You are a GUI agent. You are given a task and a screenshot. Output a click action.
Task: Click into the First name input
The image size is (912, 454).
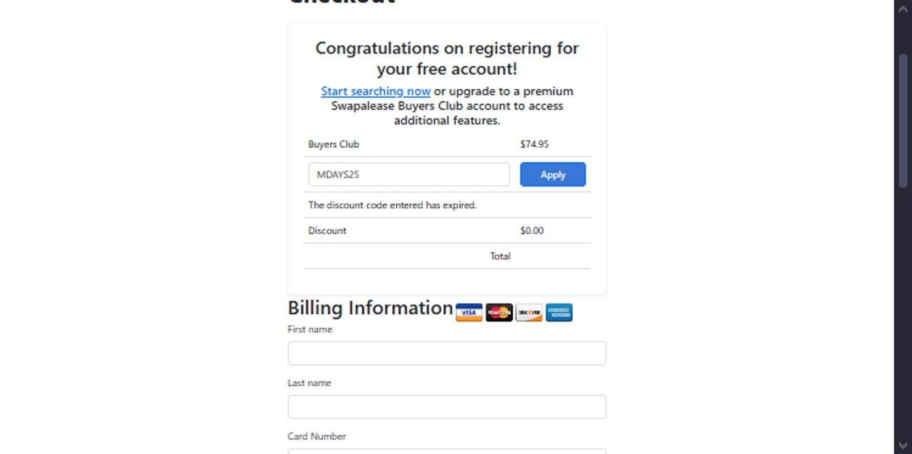pyautogui.click(x=447, y=353)
